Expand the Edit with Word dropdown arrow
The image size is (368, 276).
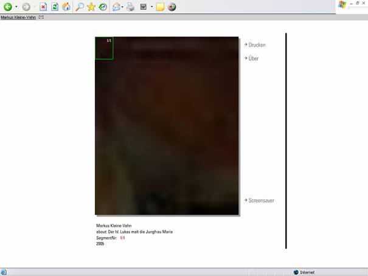click(x=151, y=7)
